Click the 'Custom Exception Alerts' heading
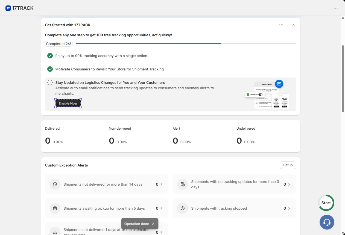 (66, 165)
